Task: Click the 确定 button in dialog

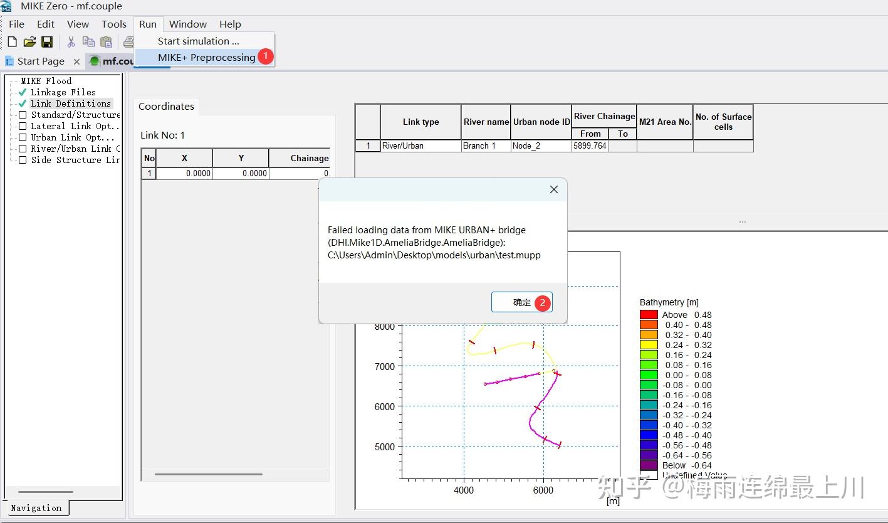Action: click(x=521, y=302)
